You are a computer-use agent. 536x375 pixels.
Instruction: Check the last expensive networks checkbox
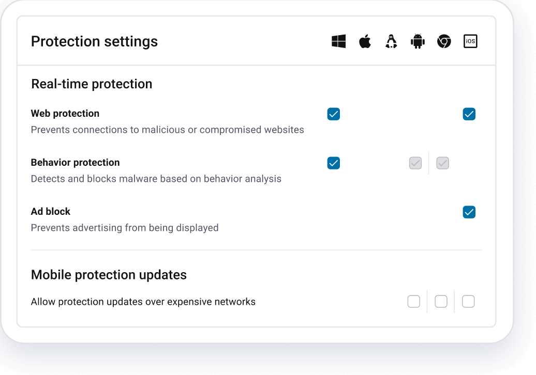468,301
